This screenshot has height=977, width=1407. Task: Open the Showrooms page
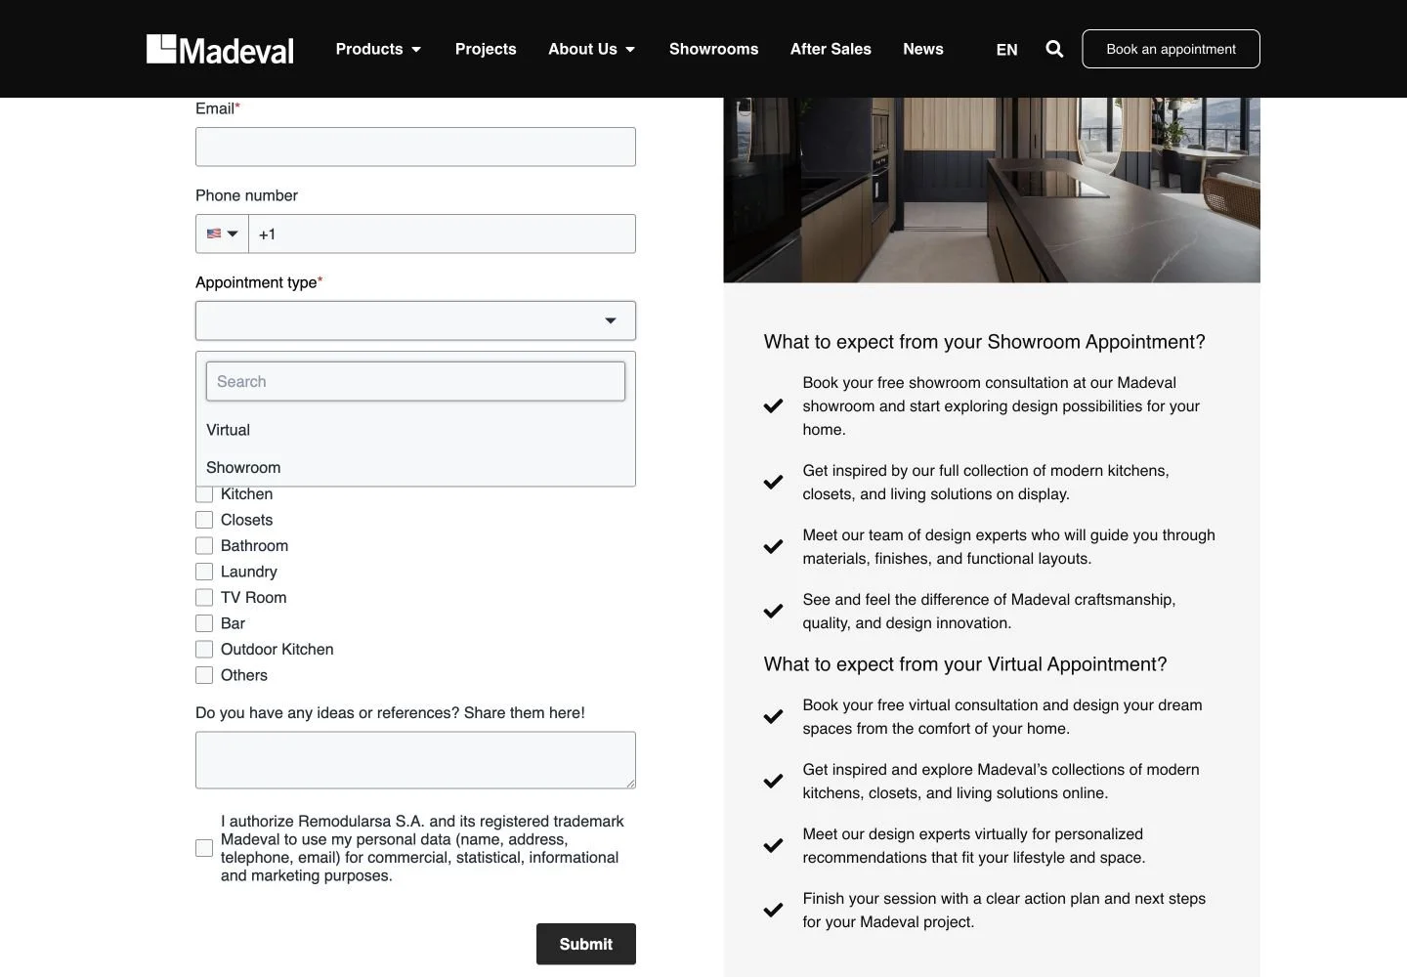[x=713, y=49]
